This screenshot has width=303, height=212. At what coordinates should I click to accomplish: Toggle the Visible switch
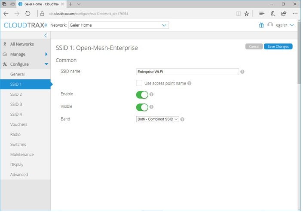(x=142, y=107)
